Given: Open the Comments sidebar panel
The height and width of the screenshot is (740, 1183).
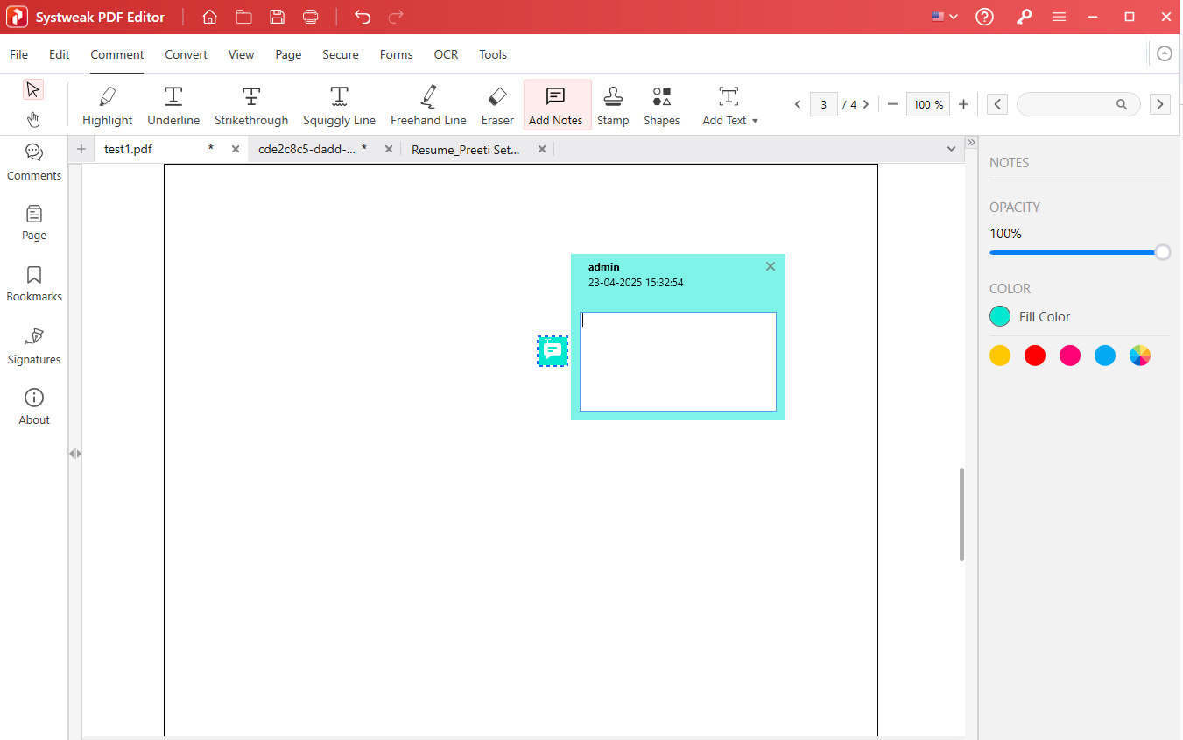Looking at the screenshot, I should pyautogui.click(x=34, y=163).
